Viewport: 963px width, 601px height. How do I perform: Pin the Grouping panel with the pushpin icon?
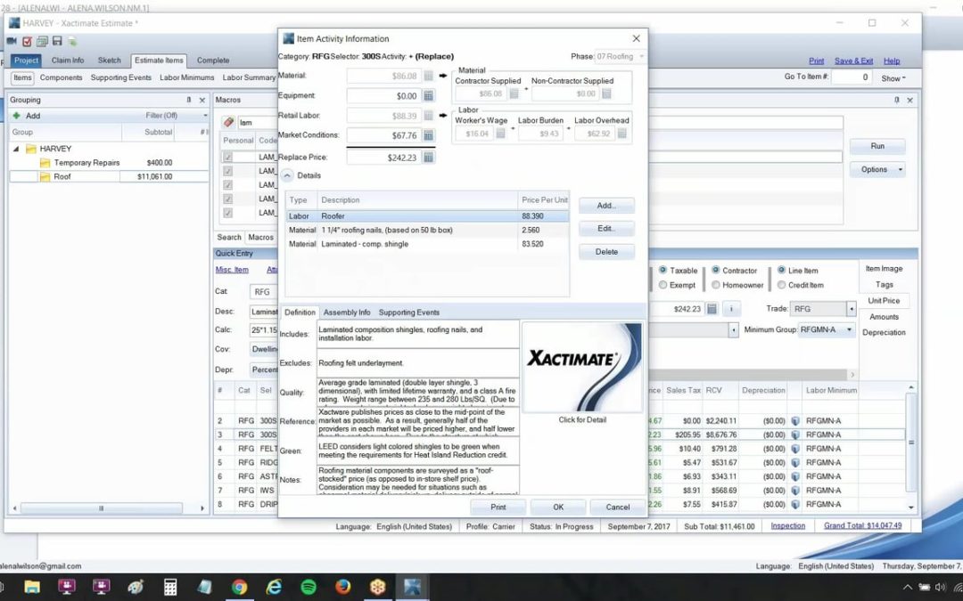[x=188, y=100]
